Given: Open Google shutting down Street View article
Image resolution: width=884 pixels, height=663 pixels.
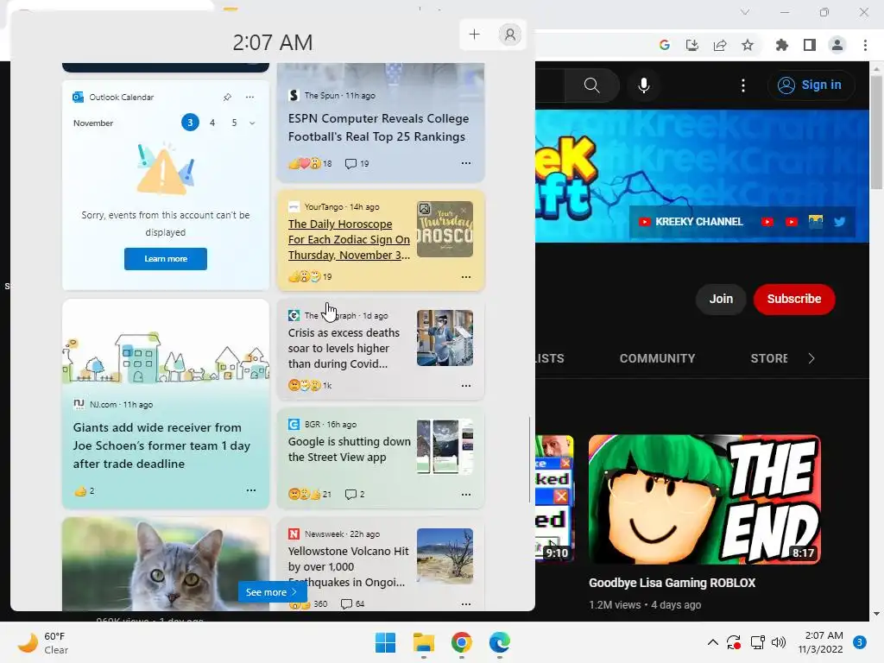Looking at the screenshot, I should coord(349,449).
